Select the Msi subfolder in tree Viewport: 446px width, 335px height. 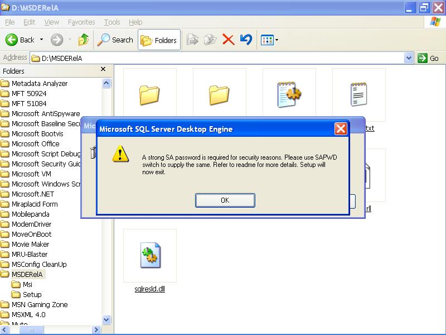coord(27,284)
